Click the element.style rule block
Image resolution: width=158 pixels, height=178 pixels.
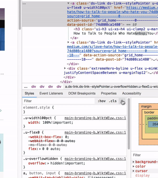(74, 110)
